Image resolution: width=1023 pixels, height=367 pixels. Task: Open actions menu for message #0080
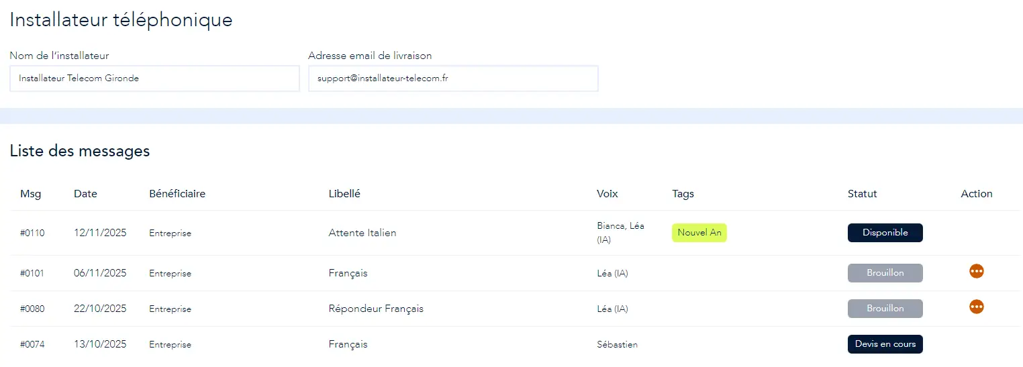(x=976, y=307)
